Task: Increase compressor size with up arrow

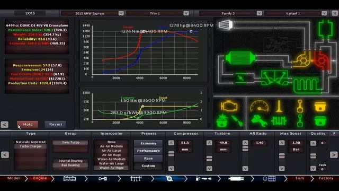Action: pyautogui.click(x=171, y=143)
